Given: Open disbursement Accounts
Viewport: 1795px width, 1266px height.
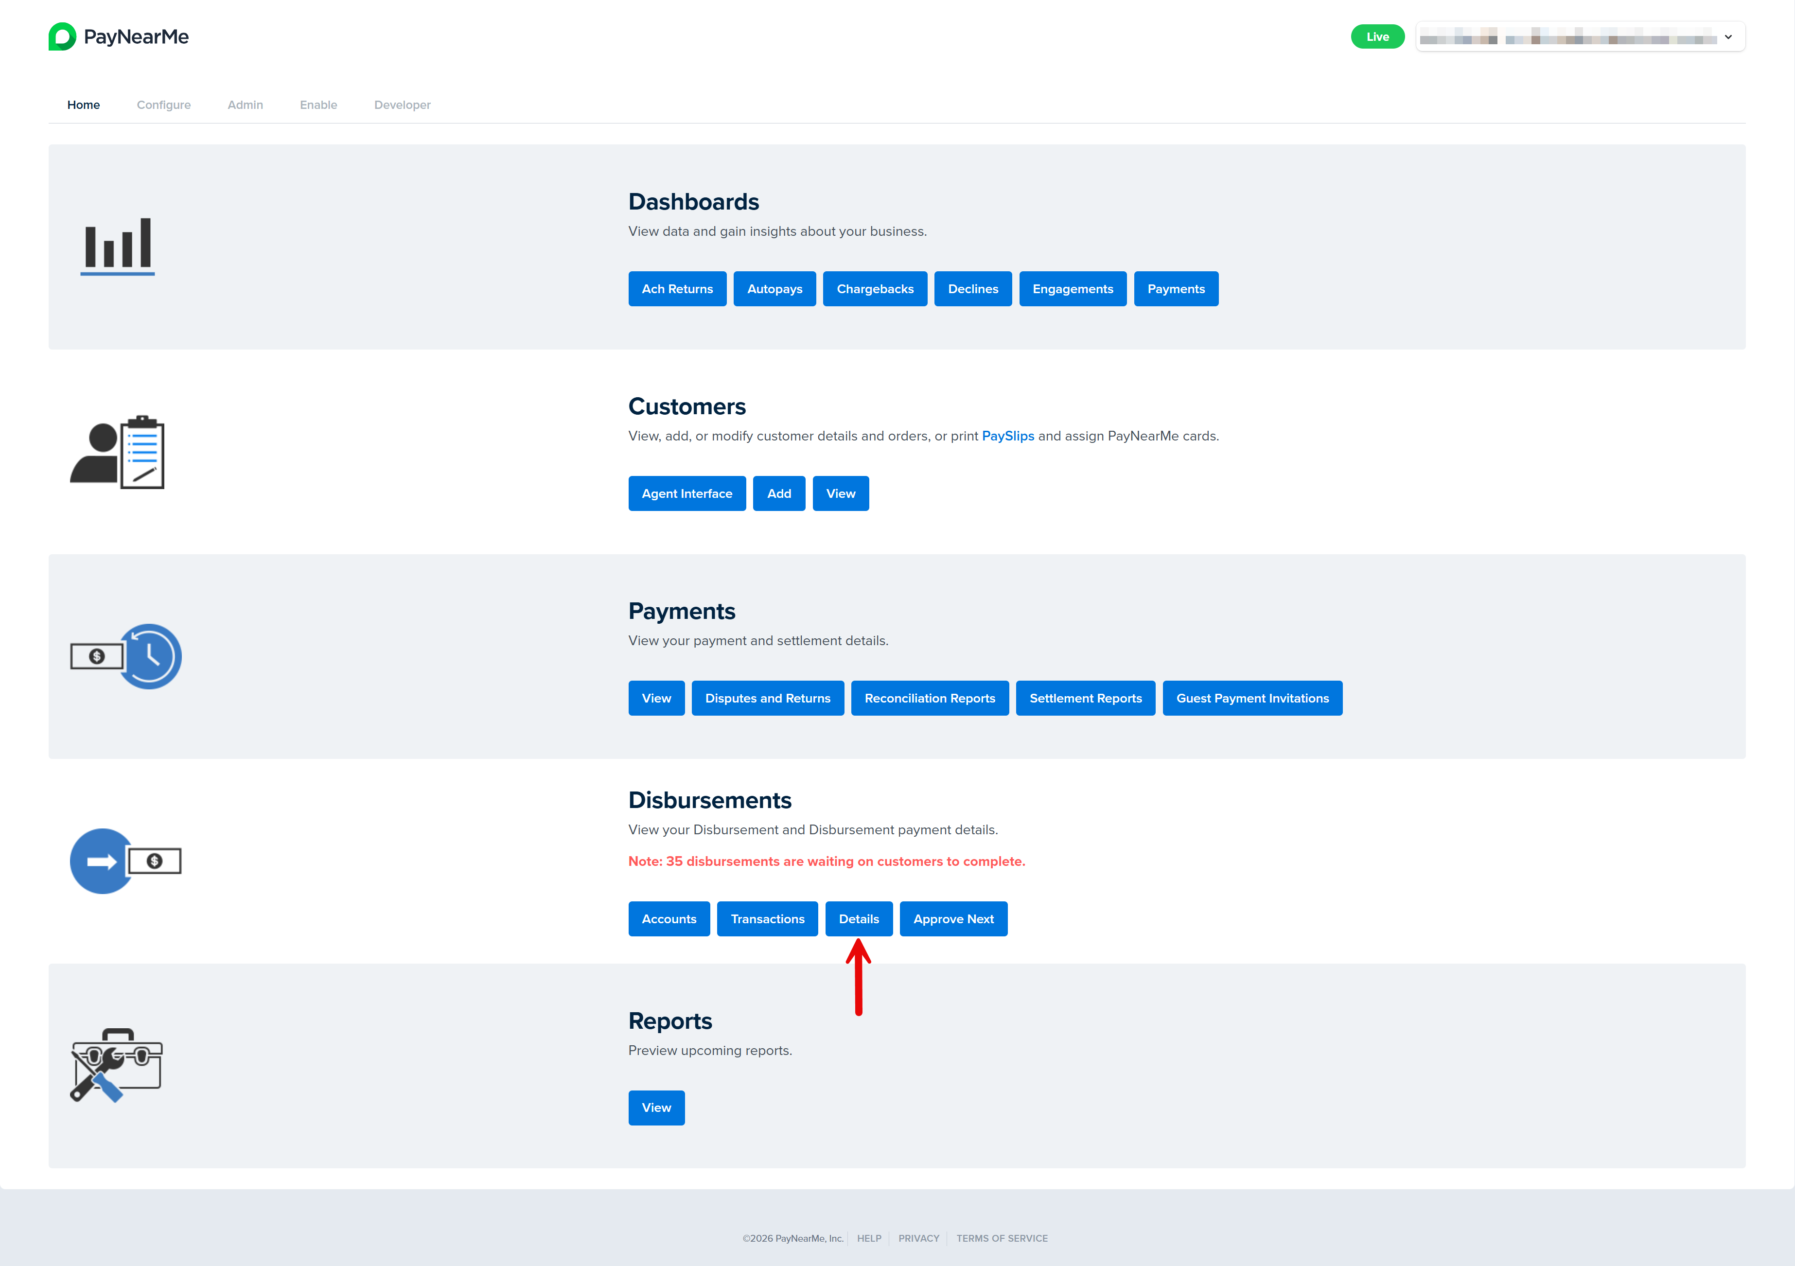Looking at the screenshot, I should [669, 919].
